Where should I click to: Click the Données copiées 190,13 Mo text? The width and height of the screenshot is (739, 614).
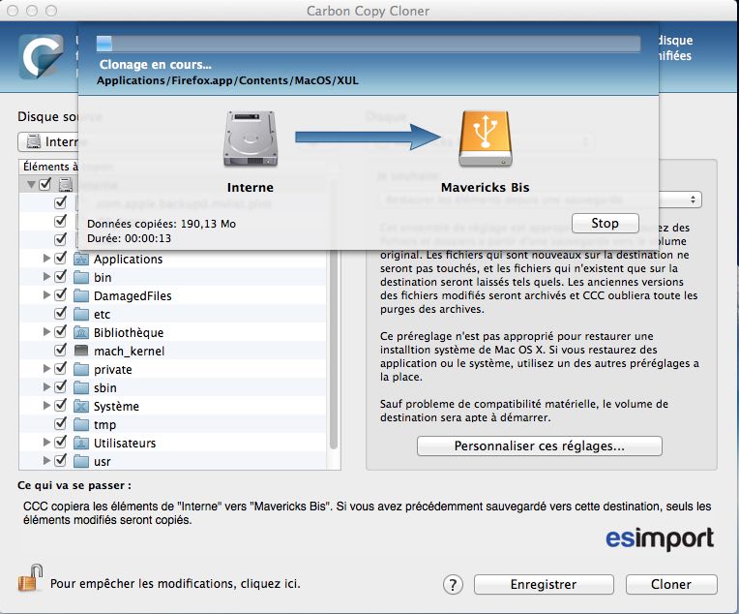tap(162, 224)
